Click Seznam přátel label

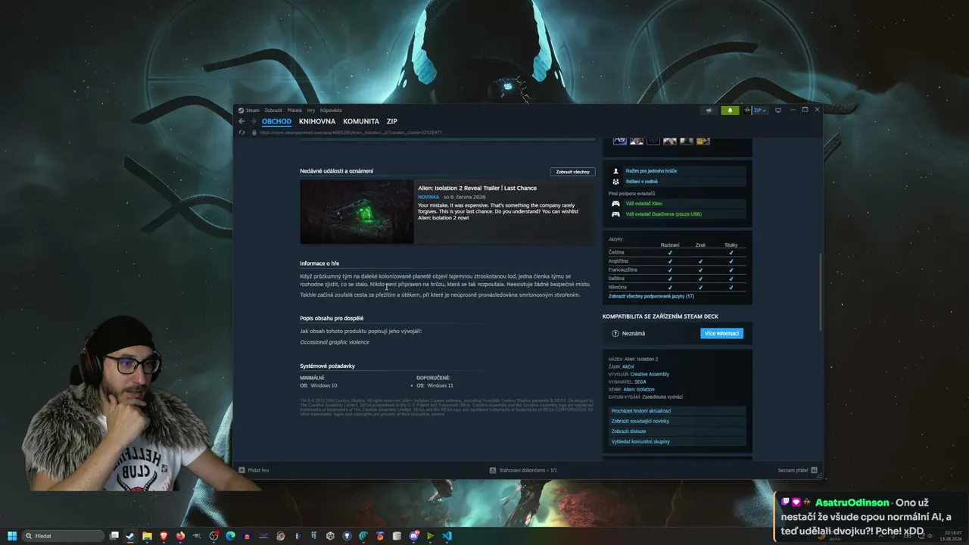tap(793, 470)
